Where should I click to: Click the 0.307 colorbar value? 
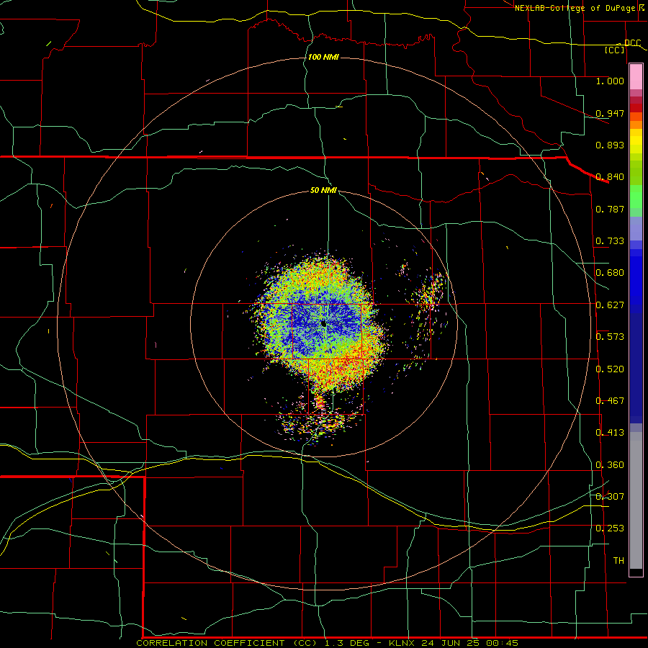pos(610,497)
